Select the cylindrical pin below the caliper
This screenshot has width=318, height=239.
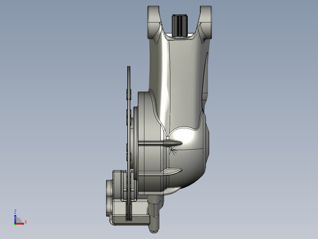[x=154, y=214]
